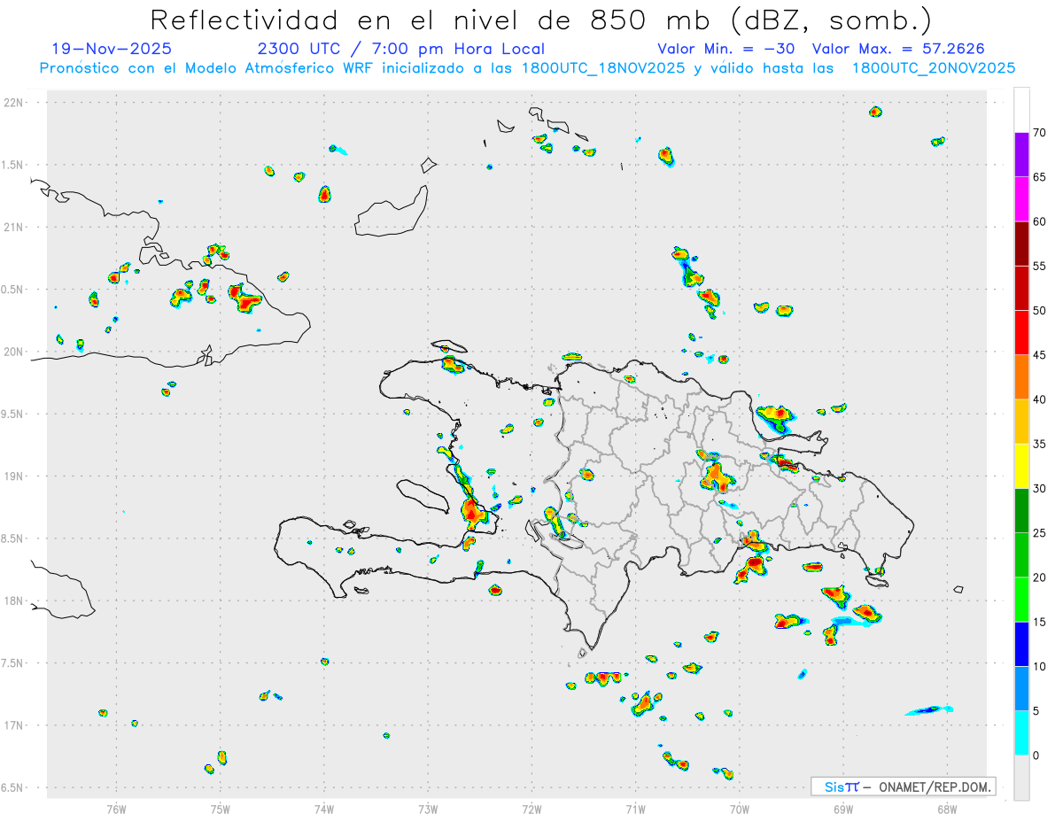Click the '20N' latitude label
This screenshot has height=821, width=1063.
pos(14,352)
